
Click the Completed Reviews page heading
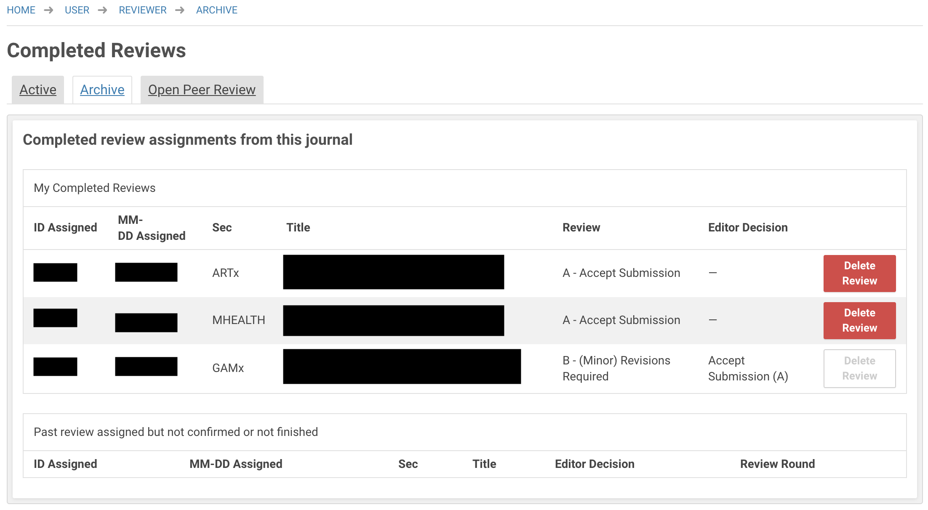coord(96,50)
